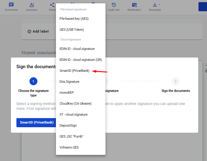Select EDIN ID - cloud signature
Image resolution: width=207 pixels, height=161 pixels.
coord(81,49)
